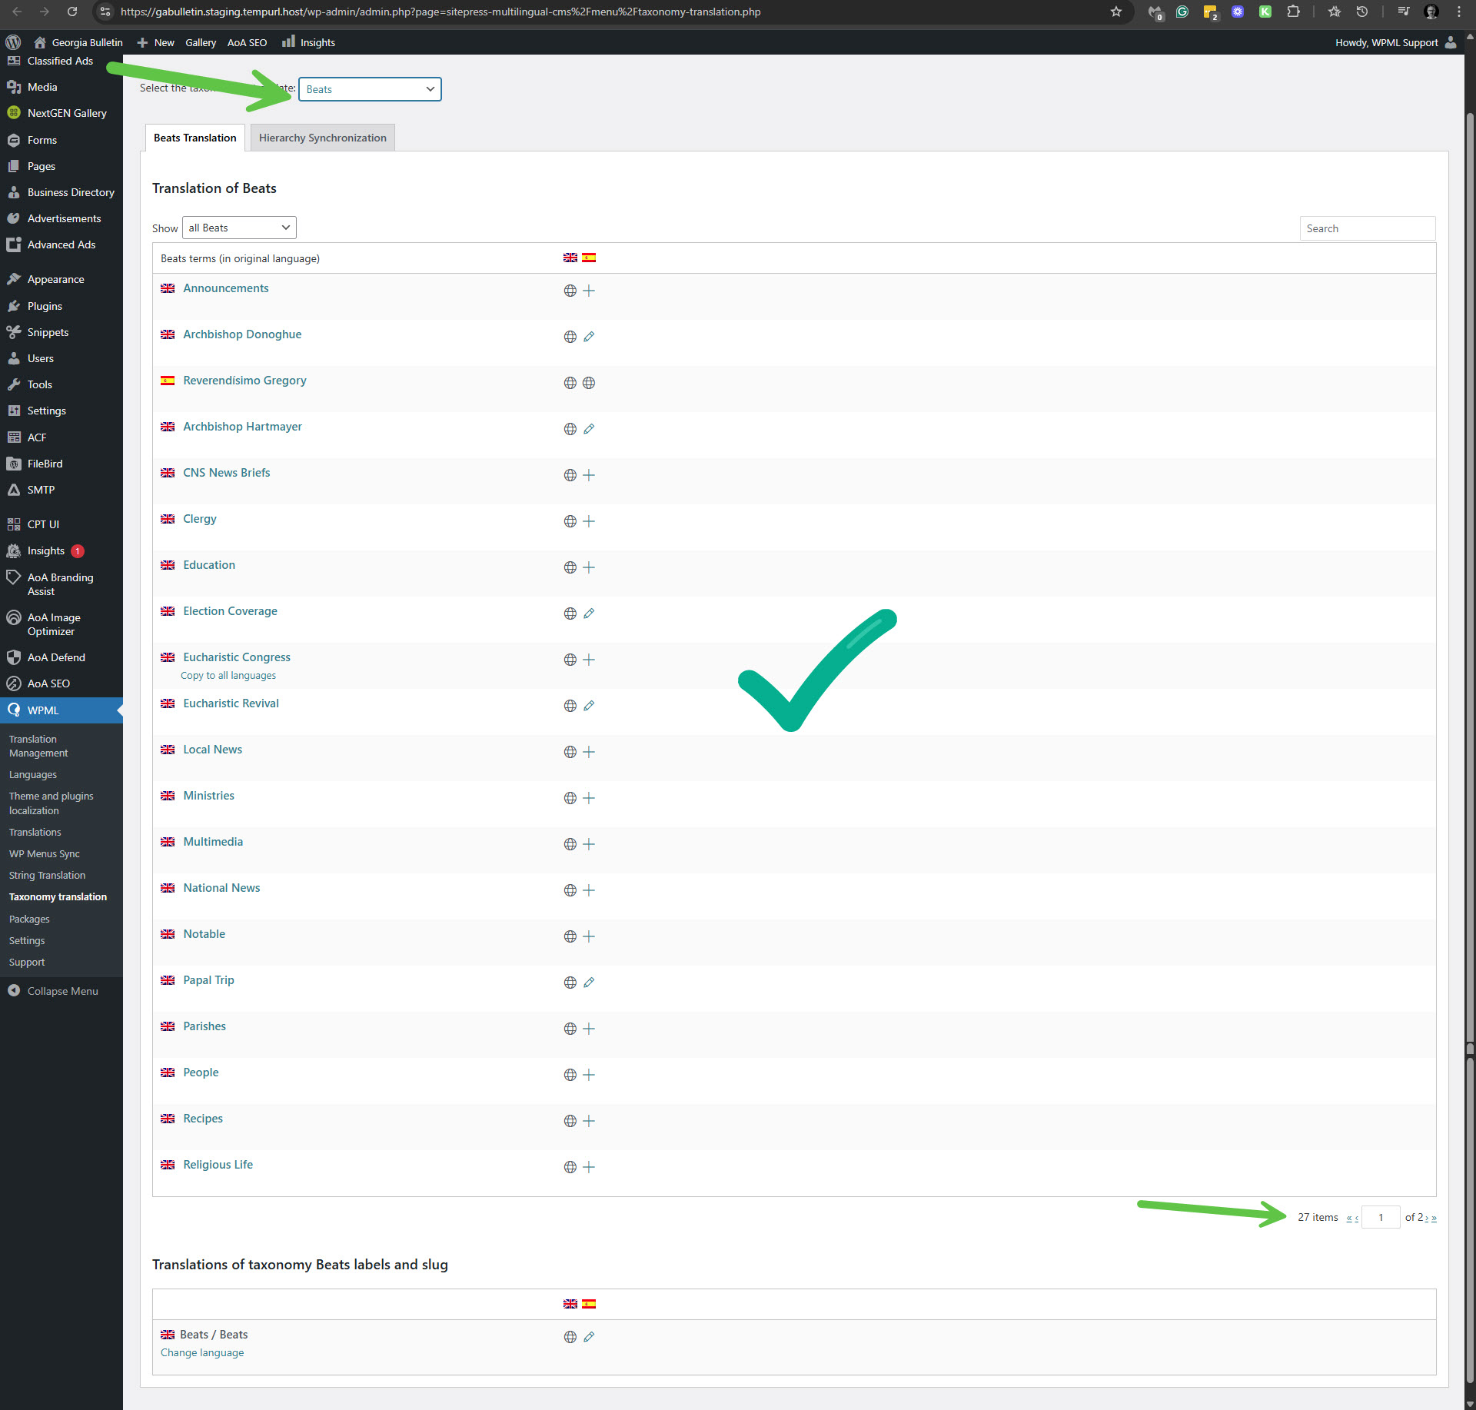This screenshot has height=1410, width=1476.
Task: Switch to Hierarchy Synchronization tab
Action: 323,138
